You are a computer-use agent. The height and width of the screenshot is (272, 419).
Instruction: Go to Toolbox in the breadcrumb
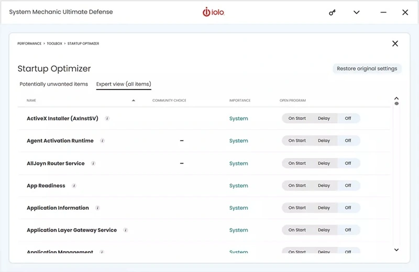[54, 44]
